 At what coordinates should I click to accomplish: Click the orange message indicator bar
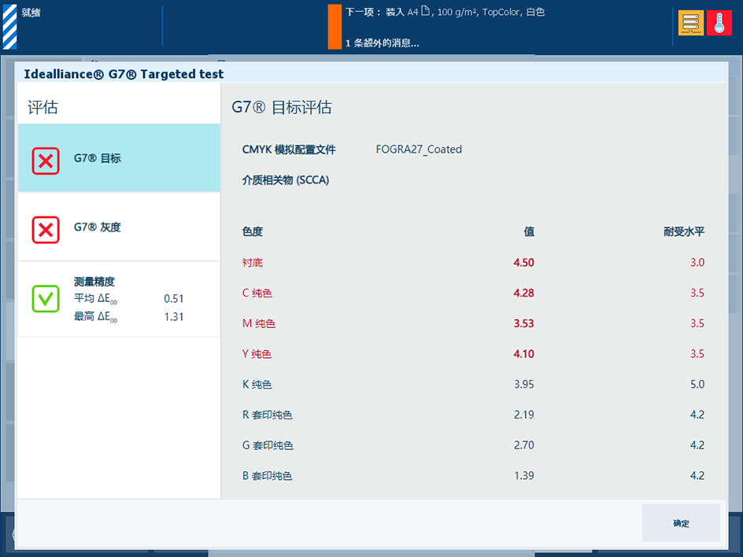click(335, 27)
